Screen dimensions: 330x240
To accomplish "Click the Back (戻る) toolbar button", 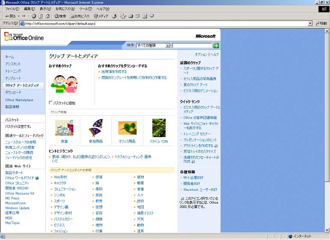I will click(x=10, y=16).
